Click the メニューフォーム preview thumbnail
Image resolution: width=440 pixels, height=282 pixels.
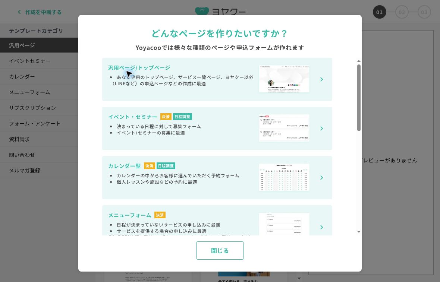click(x=284, y=224)
